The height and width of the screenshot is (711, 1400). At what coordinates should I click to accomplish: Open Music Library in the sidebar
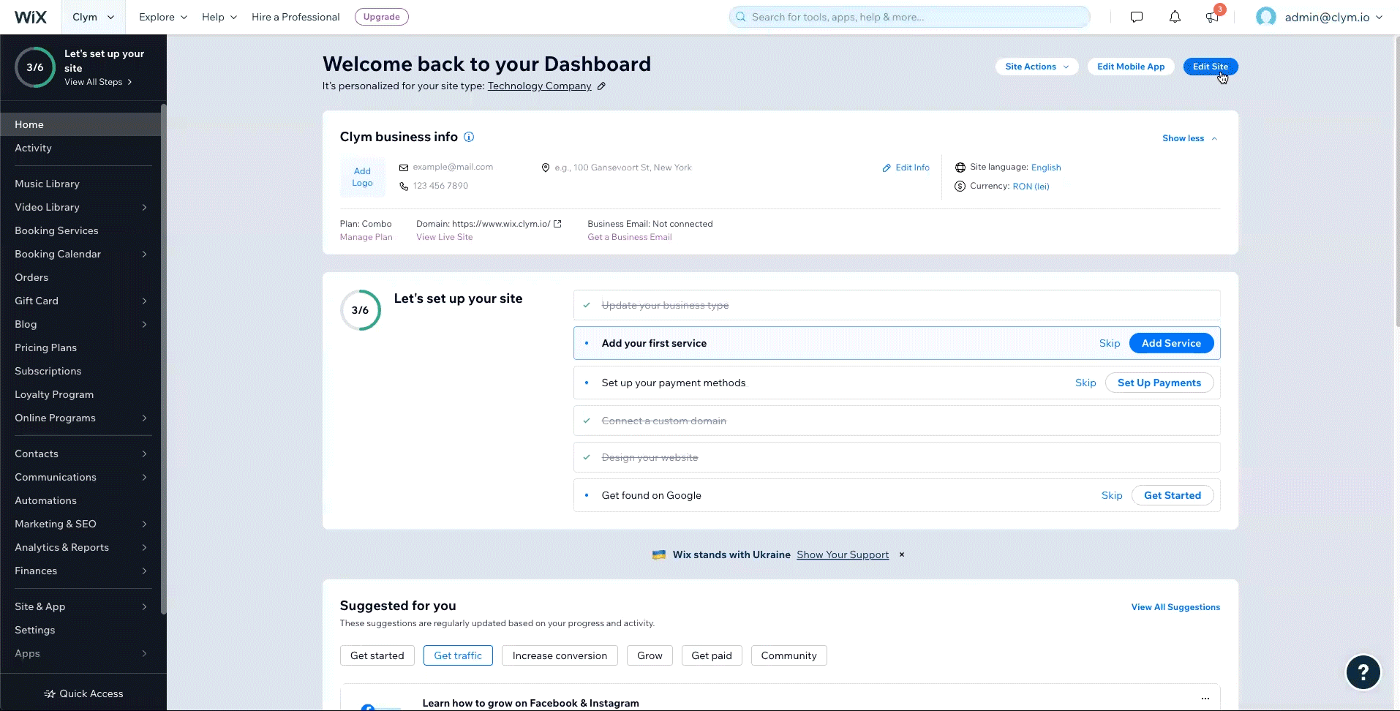[x=80, y=184]
